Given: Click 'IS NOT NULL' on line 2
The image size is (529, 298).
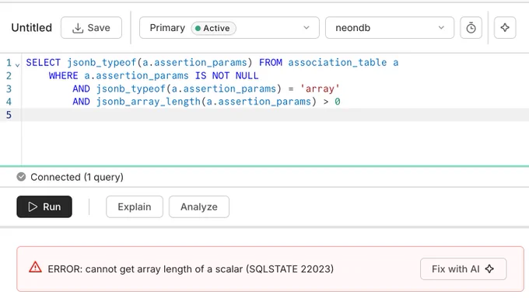Looking at the screenshot, I should pos(226,75).
